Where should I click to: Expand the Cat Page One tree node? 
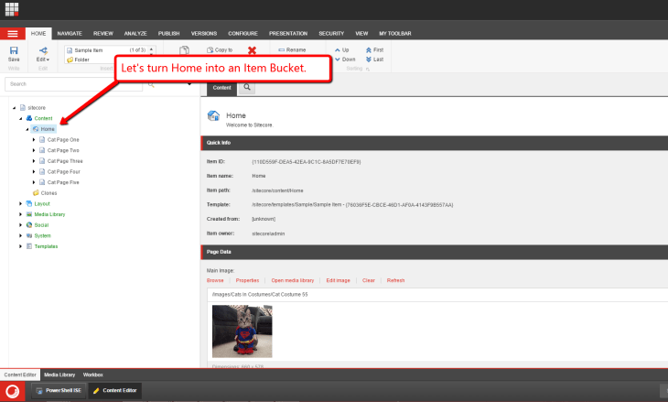click(34, 139)
